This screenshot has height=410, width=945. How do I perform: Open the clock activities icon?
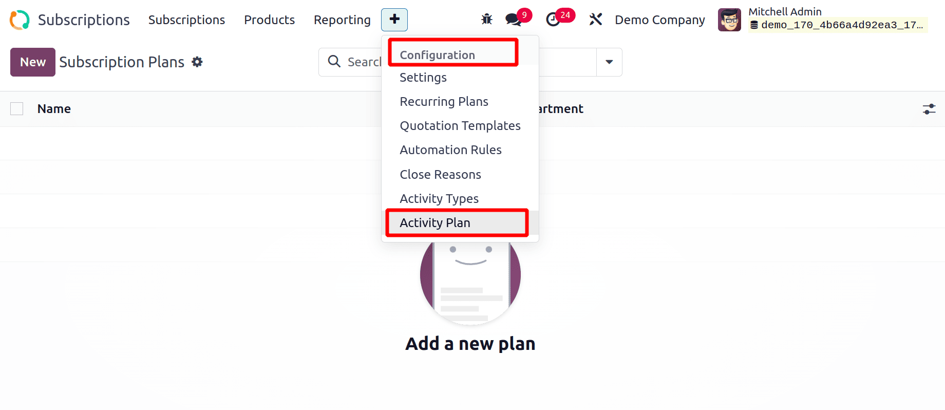coord(553,20)
